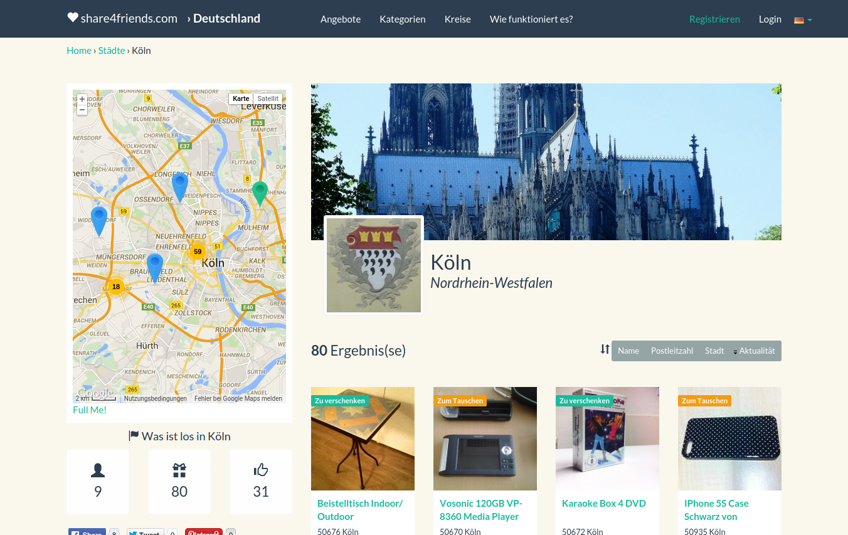Open the orange cluster marker showing 59
The image size is (848, 535).
198,252
